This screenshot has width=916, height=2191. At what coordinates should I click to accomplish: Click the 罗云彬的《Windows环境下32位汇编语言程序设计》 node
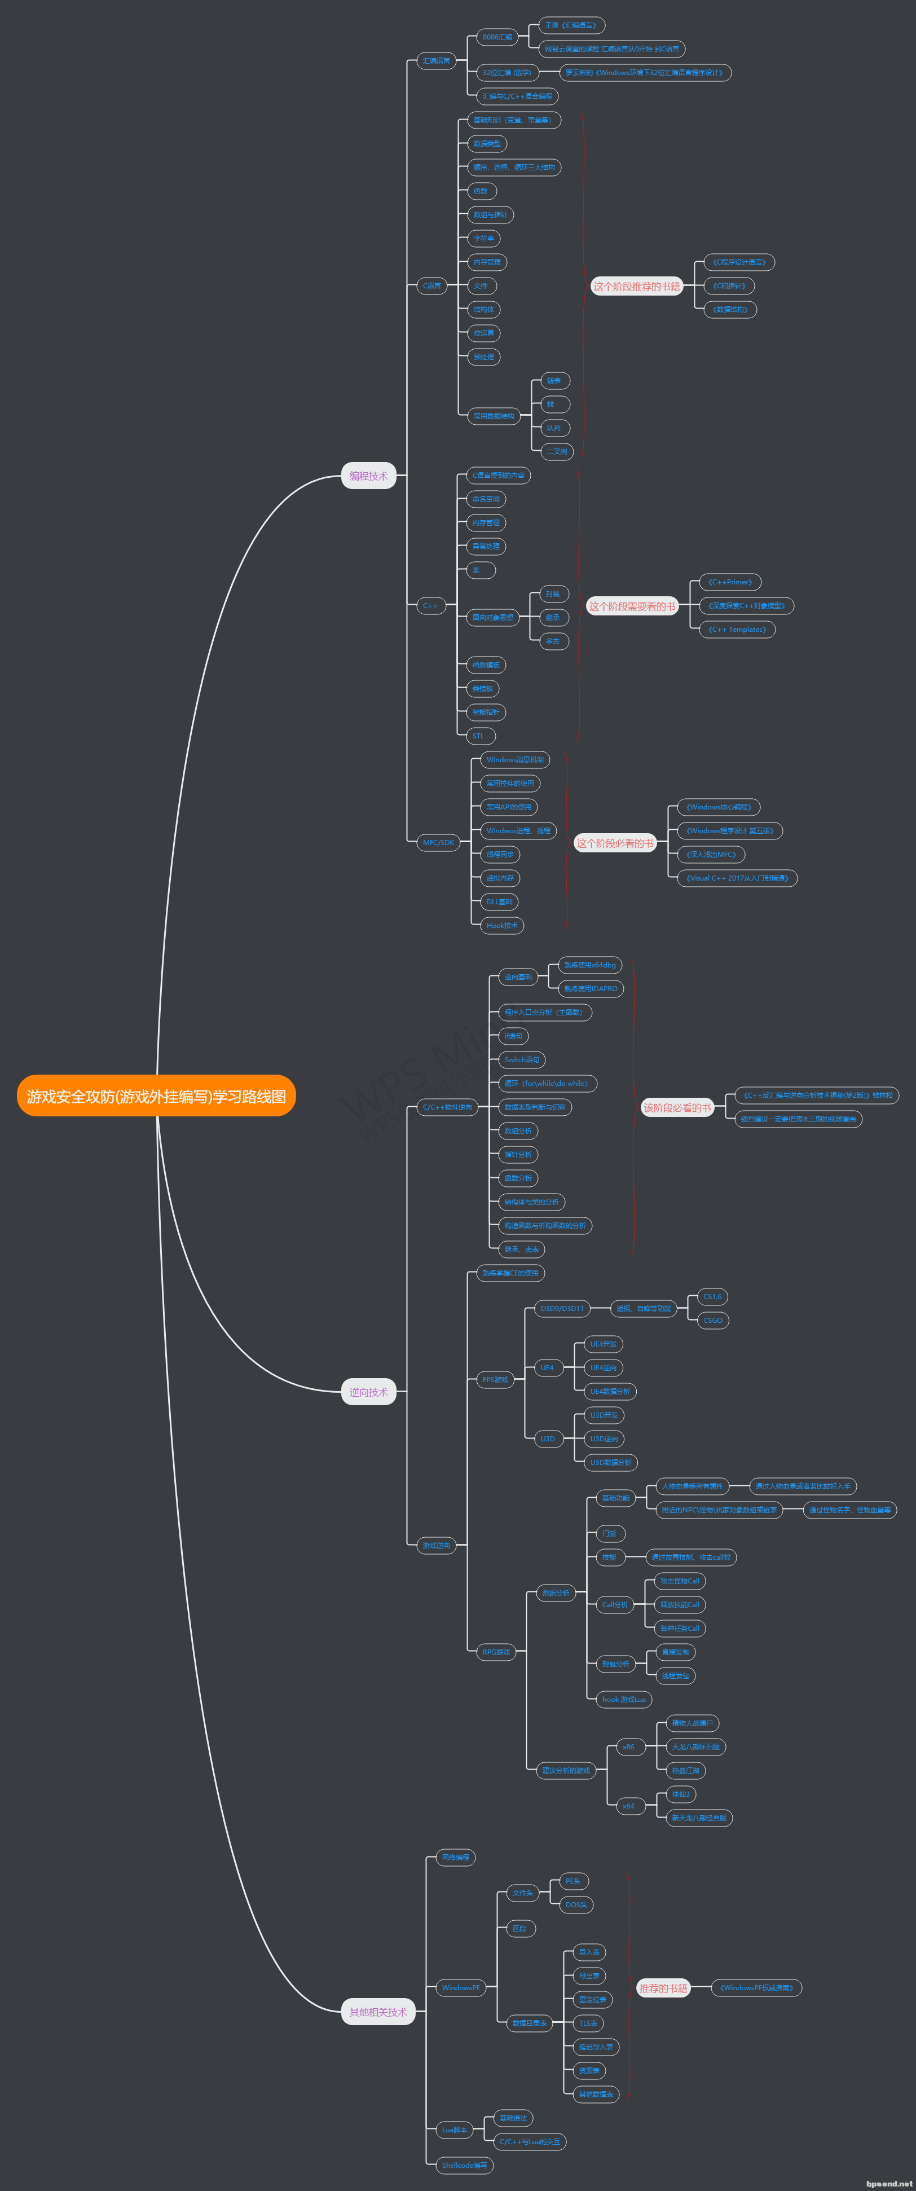click(x=645, y=72)
